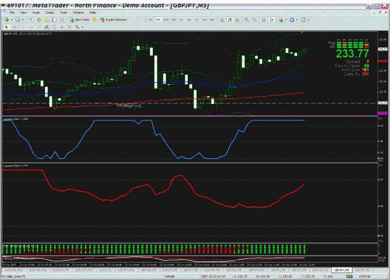Click the Zoom Out magnifier icon
Screen dimensions: 390x280
(x=254, y=20)
